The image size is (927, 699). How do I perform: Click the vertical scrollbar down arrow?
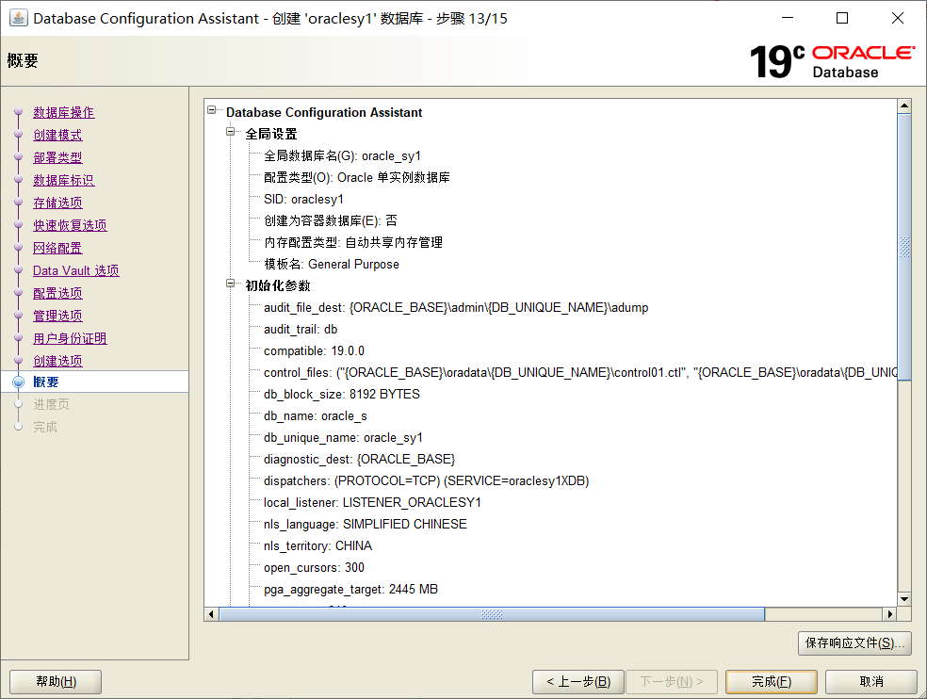pos(904,599)
